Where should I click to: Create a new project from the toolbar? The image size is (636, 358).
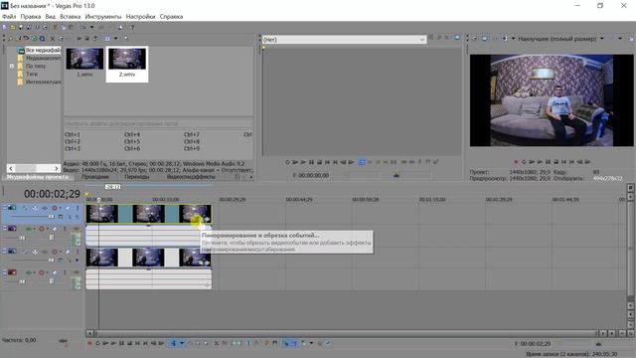click(4, 27)
